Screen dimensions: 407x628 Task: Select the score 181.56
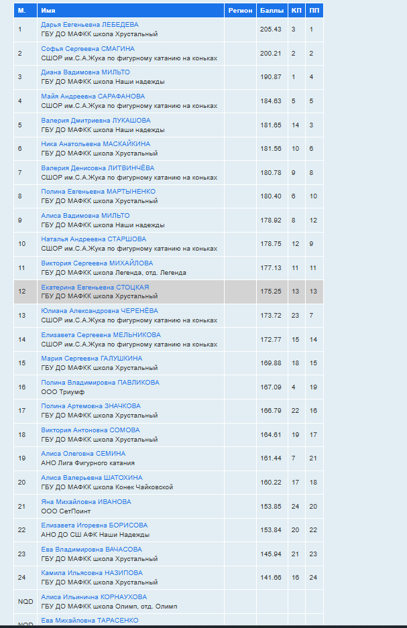coord(271,149)
